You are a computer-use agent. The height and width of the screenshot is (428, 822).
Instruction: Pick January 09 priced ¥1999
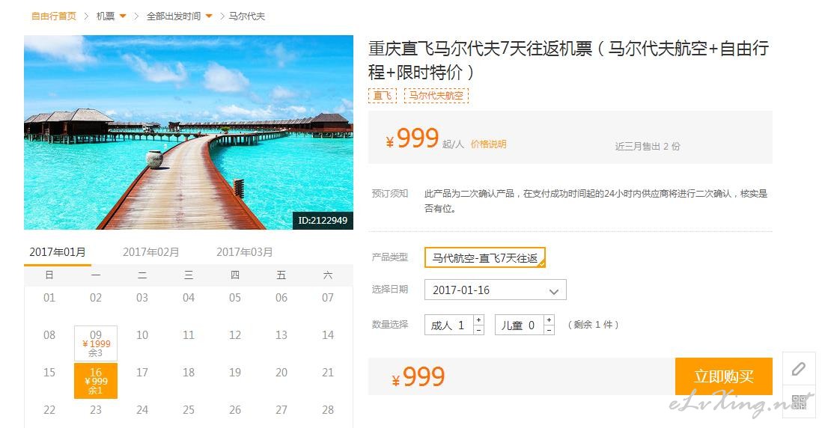pos(95,343)
